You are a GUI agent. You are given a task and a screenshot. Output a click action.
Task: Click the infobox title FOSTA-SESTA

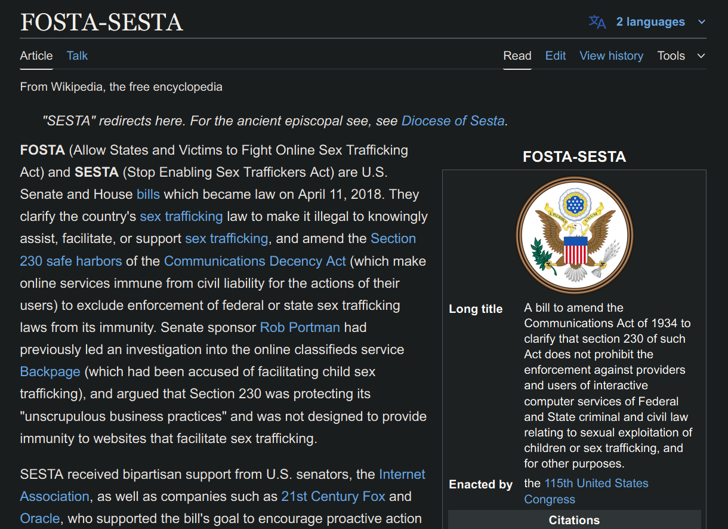pos(574,157)
